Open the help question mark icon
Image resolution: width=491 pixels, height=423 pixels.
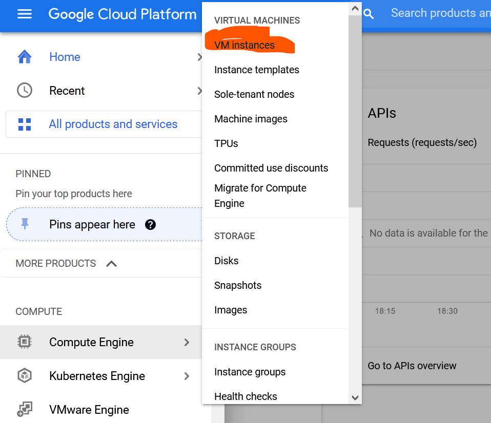[x=150, y=225]
